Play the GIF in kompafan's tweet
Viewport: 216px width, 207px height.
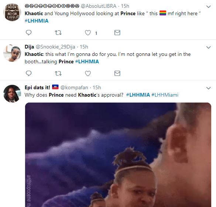(118, 155)
